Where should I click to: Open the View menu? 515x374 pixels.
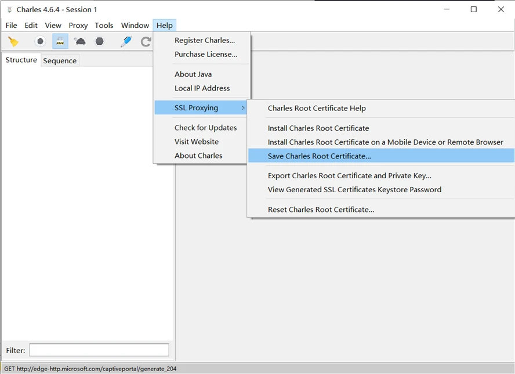[x=53, y=26]
